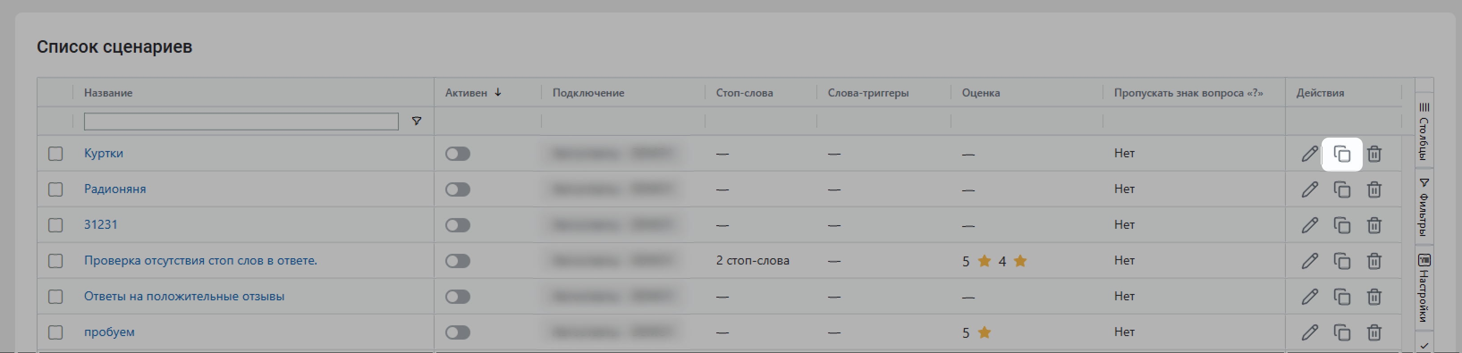Viewport: 1462px width, 353px height.
Task: Delete the 31231 scenario with trash icon
Action: click(1374, 225)
